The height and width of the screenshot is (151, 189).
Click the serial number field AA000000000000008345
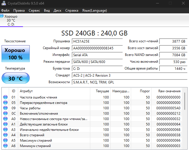tap(97, 48)
